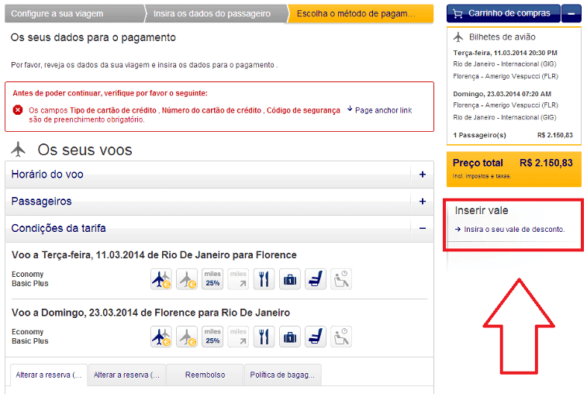Click Domingo, 23.03.2014 07:20 AM cart entry
This screenshot has height=394, width=587.
point(502,94)
